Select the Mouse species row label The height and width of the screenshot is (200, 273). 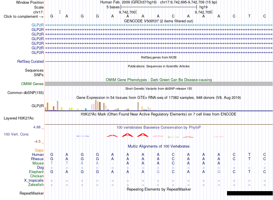tap(38, 163)
